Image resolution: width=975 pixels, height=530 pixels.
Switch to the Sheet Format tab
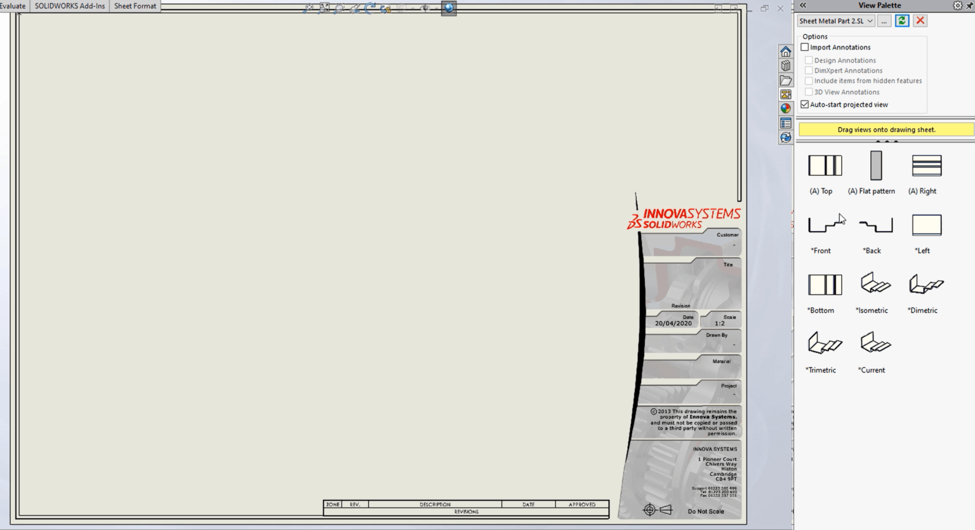point(135,6)
